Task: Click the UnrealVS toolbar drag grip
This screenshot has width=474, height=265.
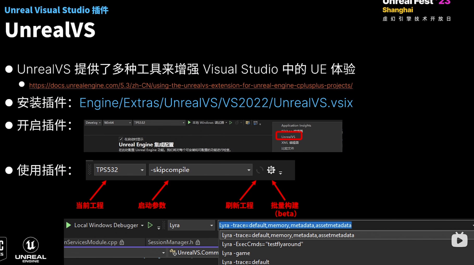Action: pos(90,170)
